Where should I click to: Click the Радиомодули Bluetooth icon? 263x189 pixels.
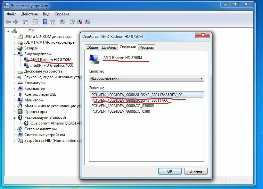(x=20, y=117)
